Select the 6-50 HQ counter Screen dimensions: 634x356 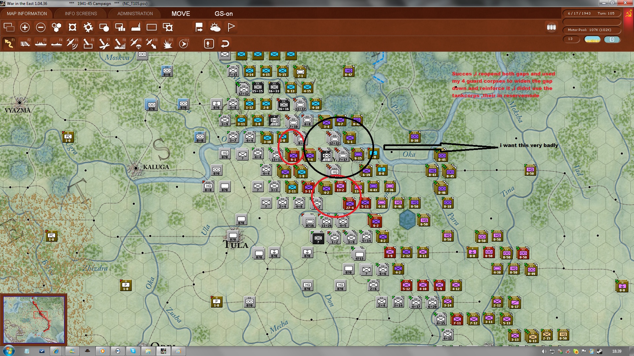tap(424, 221)
